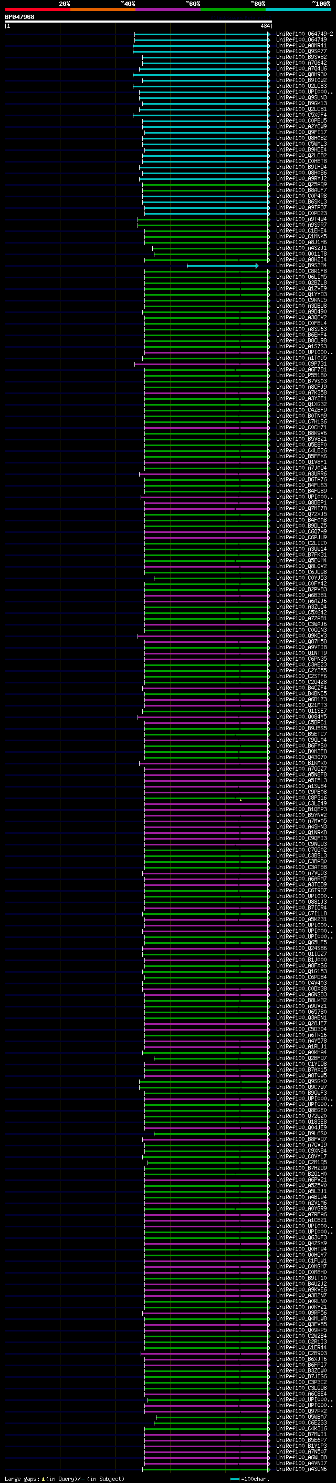Open hit UniRef100_Q8H930

301,74
